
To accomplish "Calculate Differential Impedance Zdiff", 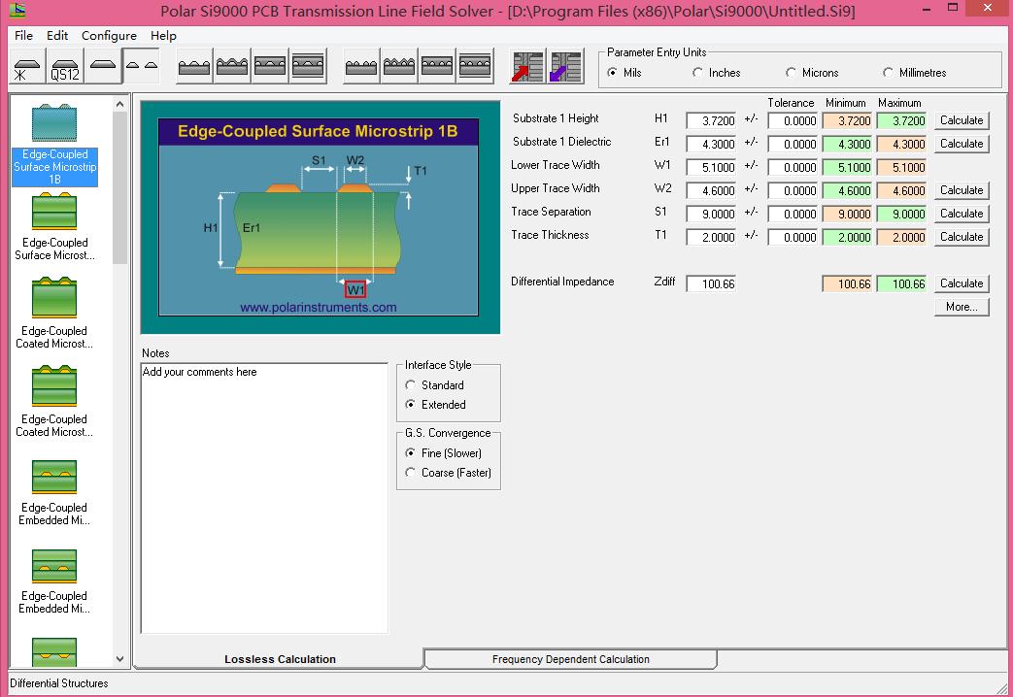I will (x=962, y=282).
